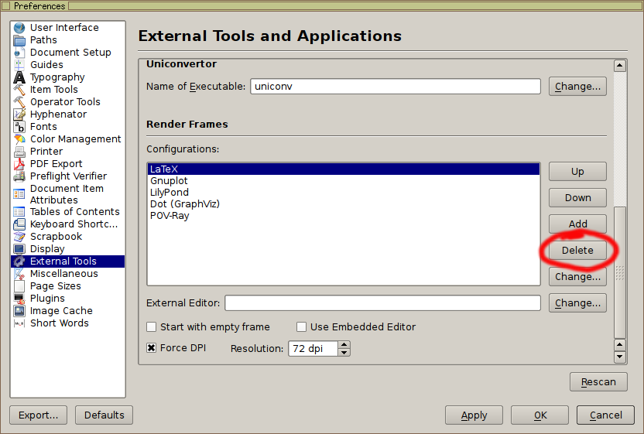Switch to the Miscellaneous preferences section

tap(63, 274)
